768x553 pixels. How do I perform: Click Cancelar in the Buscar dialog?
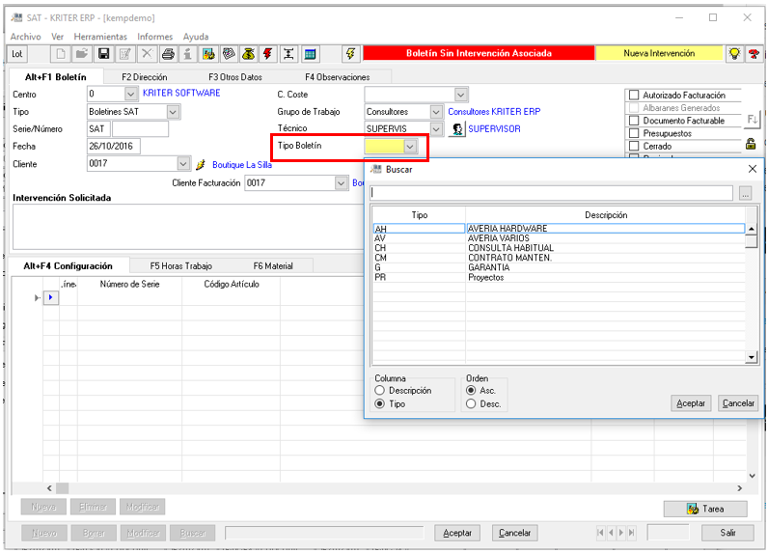[738, 403]
